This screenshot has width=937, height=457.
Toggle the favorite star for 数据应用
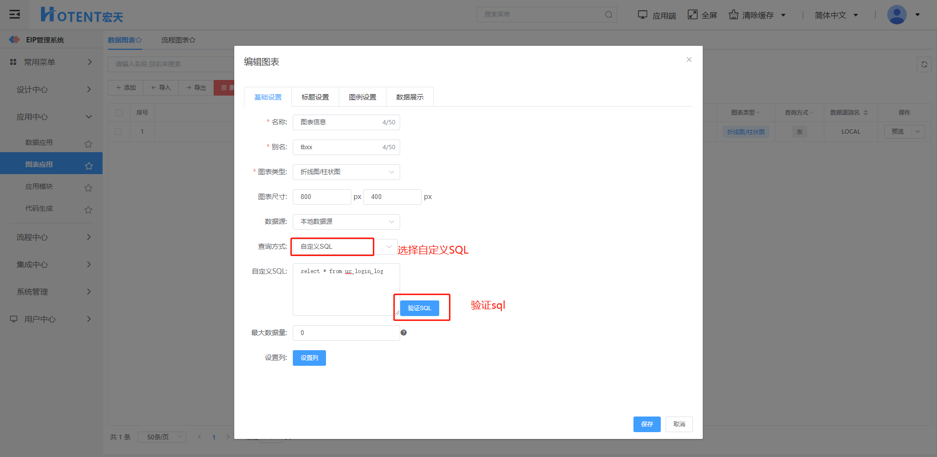point(88,144)
